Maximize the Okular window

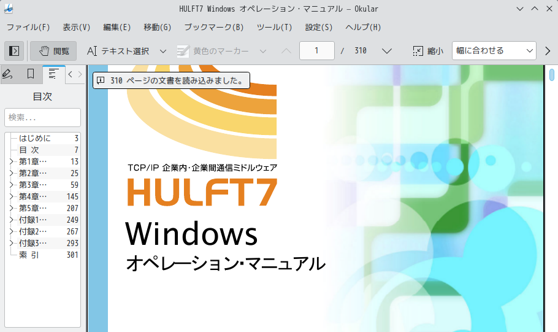535,9
